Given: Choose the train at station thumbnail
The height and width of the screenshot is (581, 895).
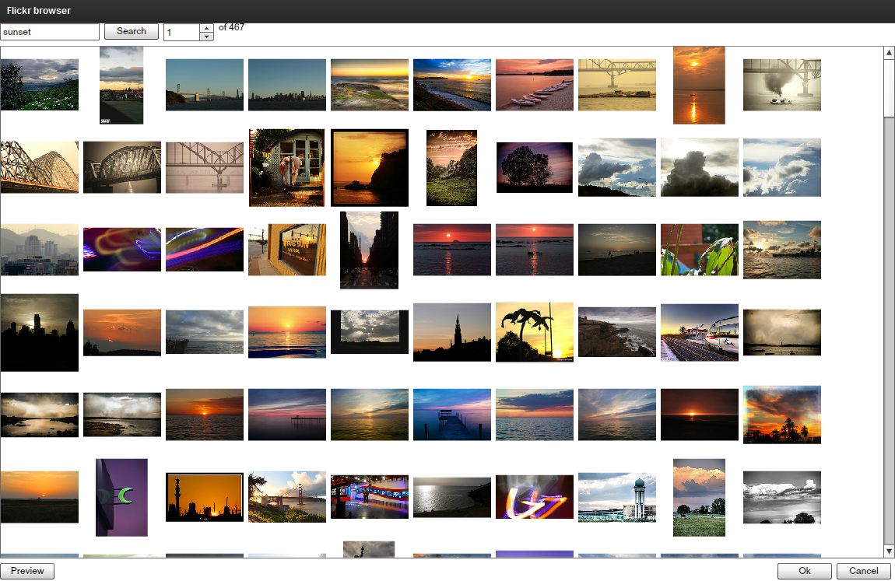Looking at the screenshot, I should tap(699, 332).
